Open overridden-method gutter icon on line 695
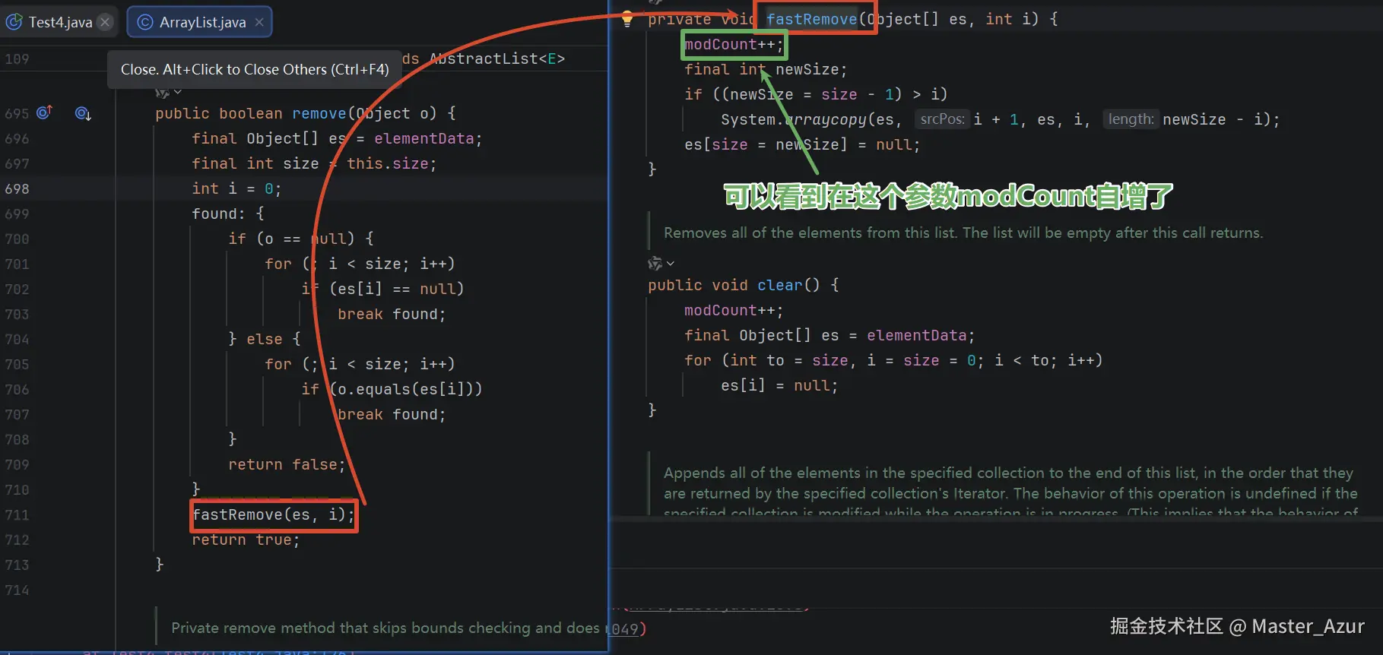 pyautogui.click(x=44, y=112)
